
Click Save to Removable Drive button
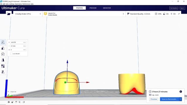(169, 99)
